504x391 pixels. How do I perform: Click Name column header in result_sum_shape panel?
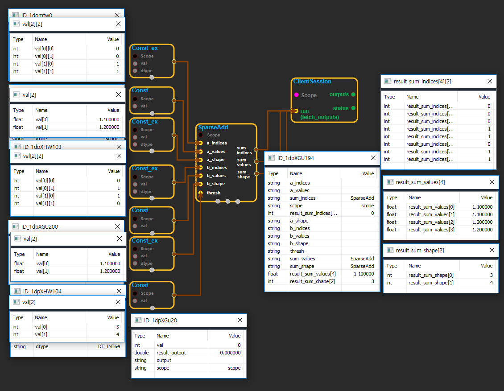[415, 266]
